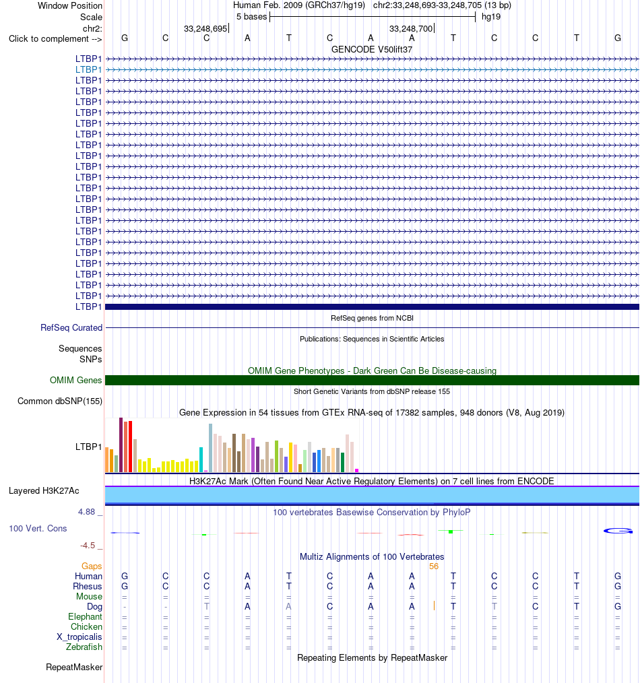Screen dimensions: 640x683
Task: Open 'Multiz Alignments of 100 Vertebrates' title
Action: (x=372, y=556)
